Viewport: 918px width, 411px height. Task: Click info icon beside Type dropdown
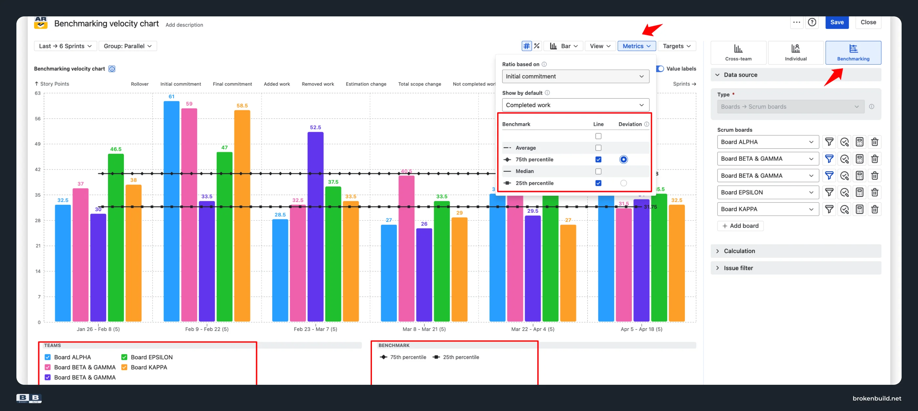point(871,107)
